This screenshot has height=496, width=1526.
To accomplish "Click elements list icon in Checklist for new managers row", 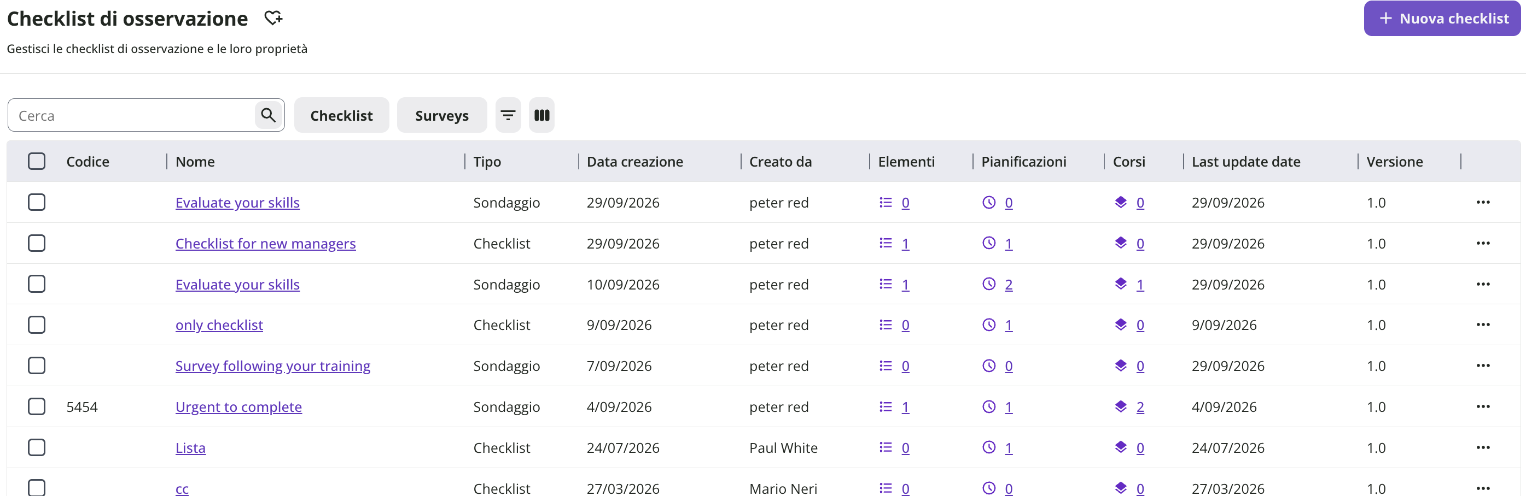I will tap(886, 243).
